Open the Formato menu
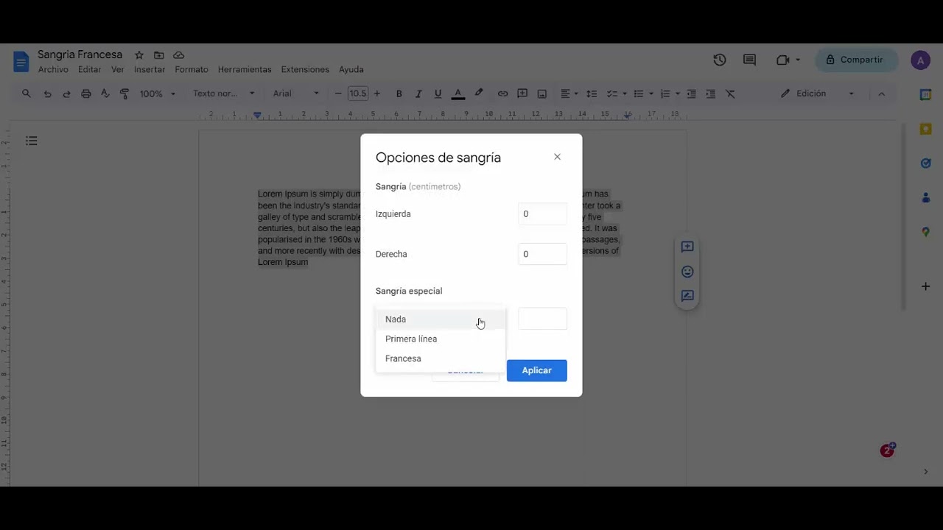943x530 pixels. tap(191, 69)
